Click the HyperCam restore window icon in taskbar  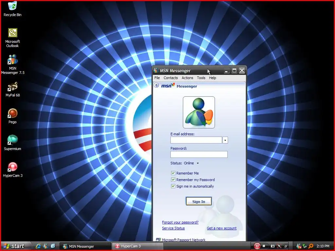point(286,246)
